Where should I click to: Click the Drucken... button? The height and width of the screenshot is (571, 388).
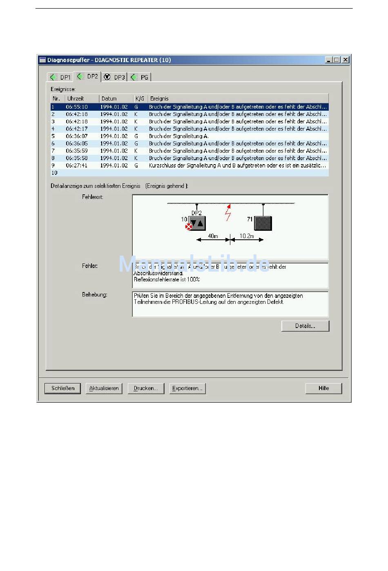point(146,388)
